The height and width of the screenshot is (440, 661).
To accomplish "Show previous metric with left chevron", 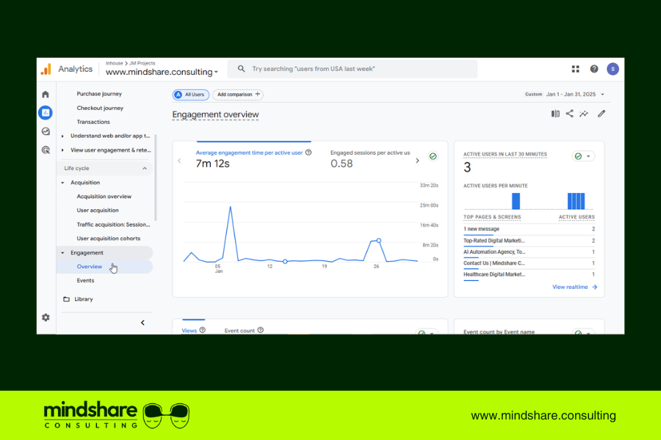I will [x=180, y=161].
